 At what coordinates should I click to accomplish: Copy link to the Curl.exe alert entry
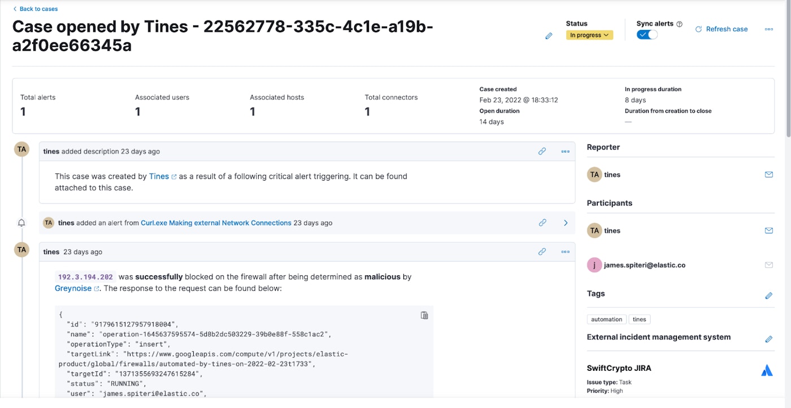coord(542,223)
